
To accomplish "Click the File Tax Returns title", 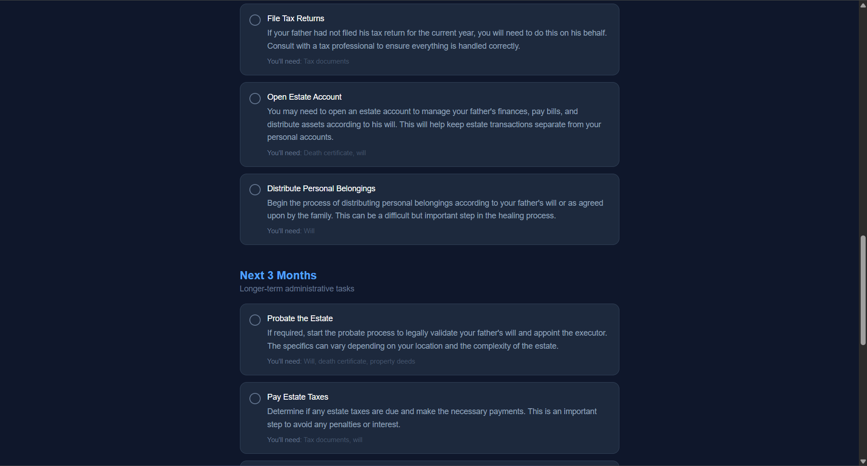I will tap(295, 18).
